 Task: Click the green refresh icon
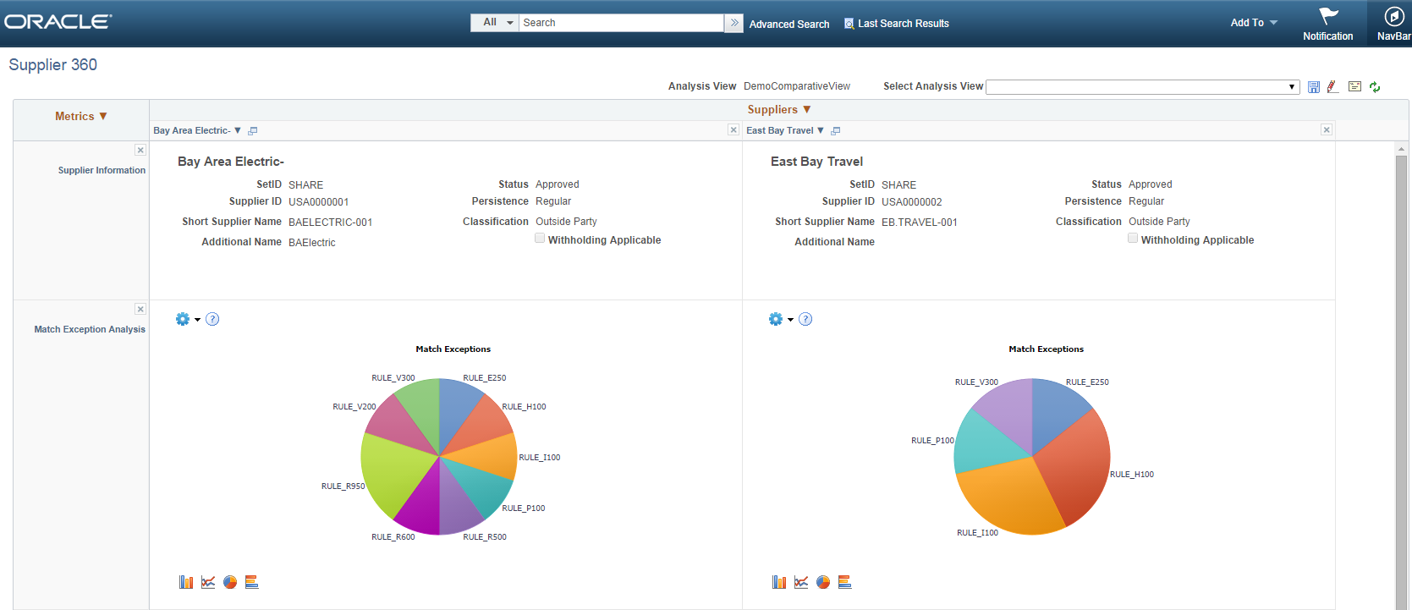[1375, 87]
